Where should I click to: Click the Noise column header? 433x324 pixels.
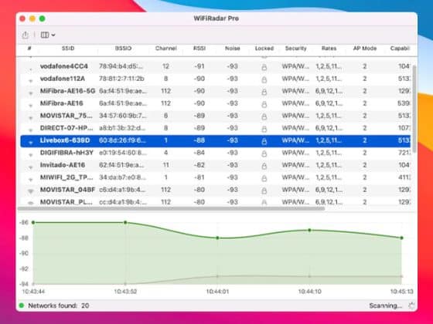[x=232, y=49]
